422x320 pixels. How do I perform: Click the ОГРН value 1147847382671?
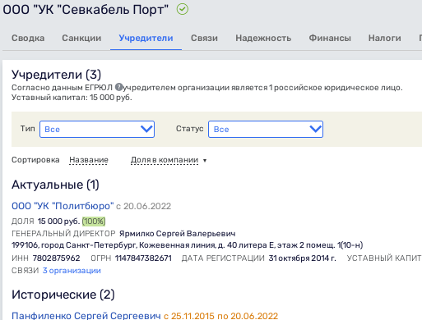[143, 258]
